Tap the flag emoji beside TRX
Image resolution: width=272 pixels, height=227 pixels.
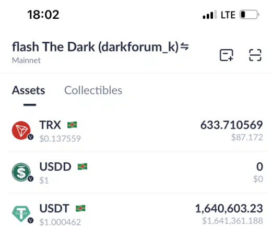click(72, 125)
